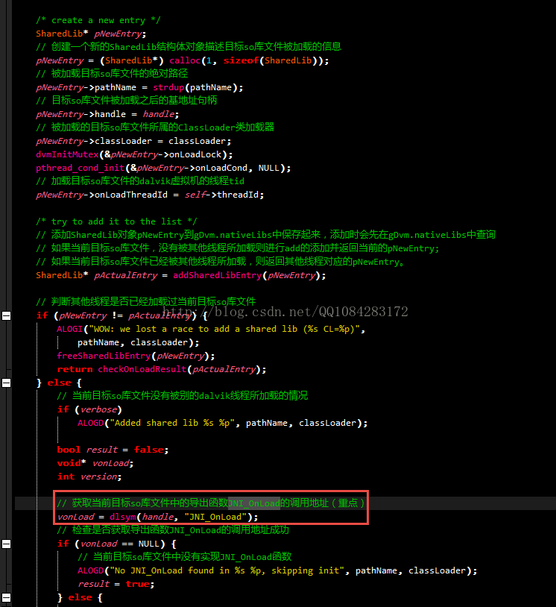The width and height of the screenshot is (556, 607).
Task: Click the 'addSharedLibEntry' function call
Action: click(218, 275)
